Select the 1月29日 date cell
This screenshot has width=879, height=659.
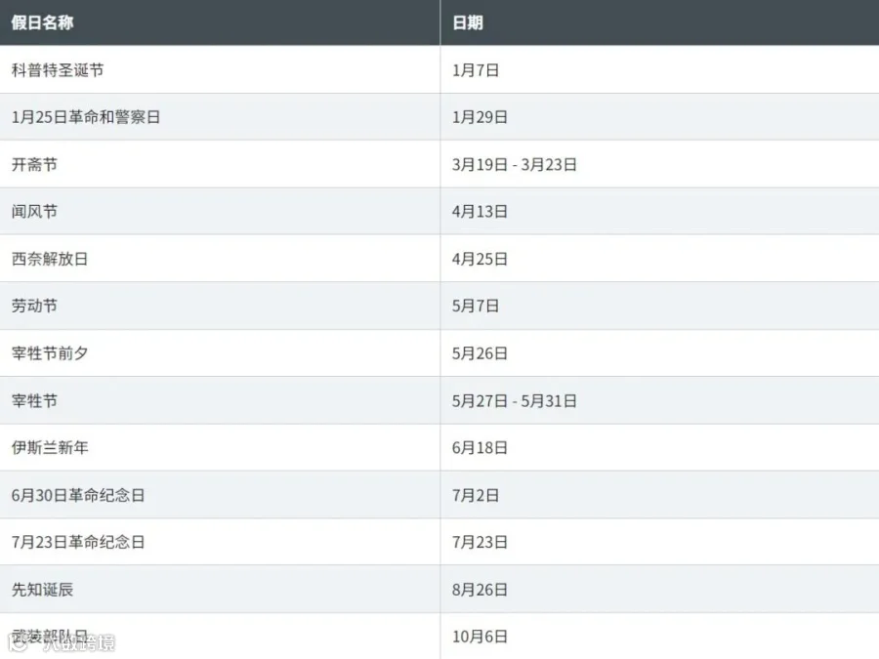(x=480, y=117)
